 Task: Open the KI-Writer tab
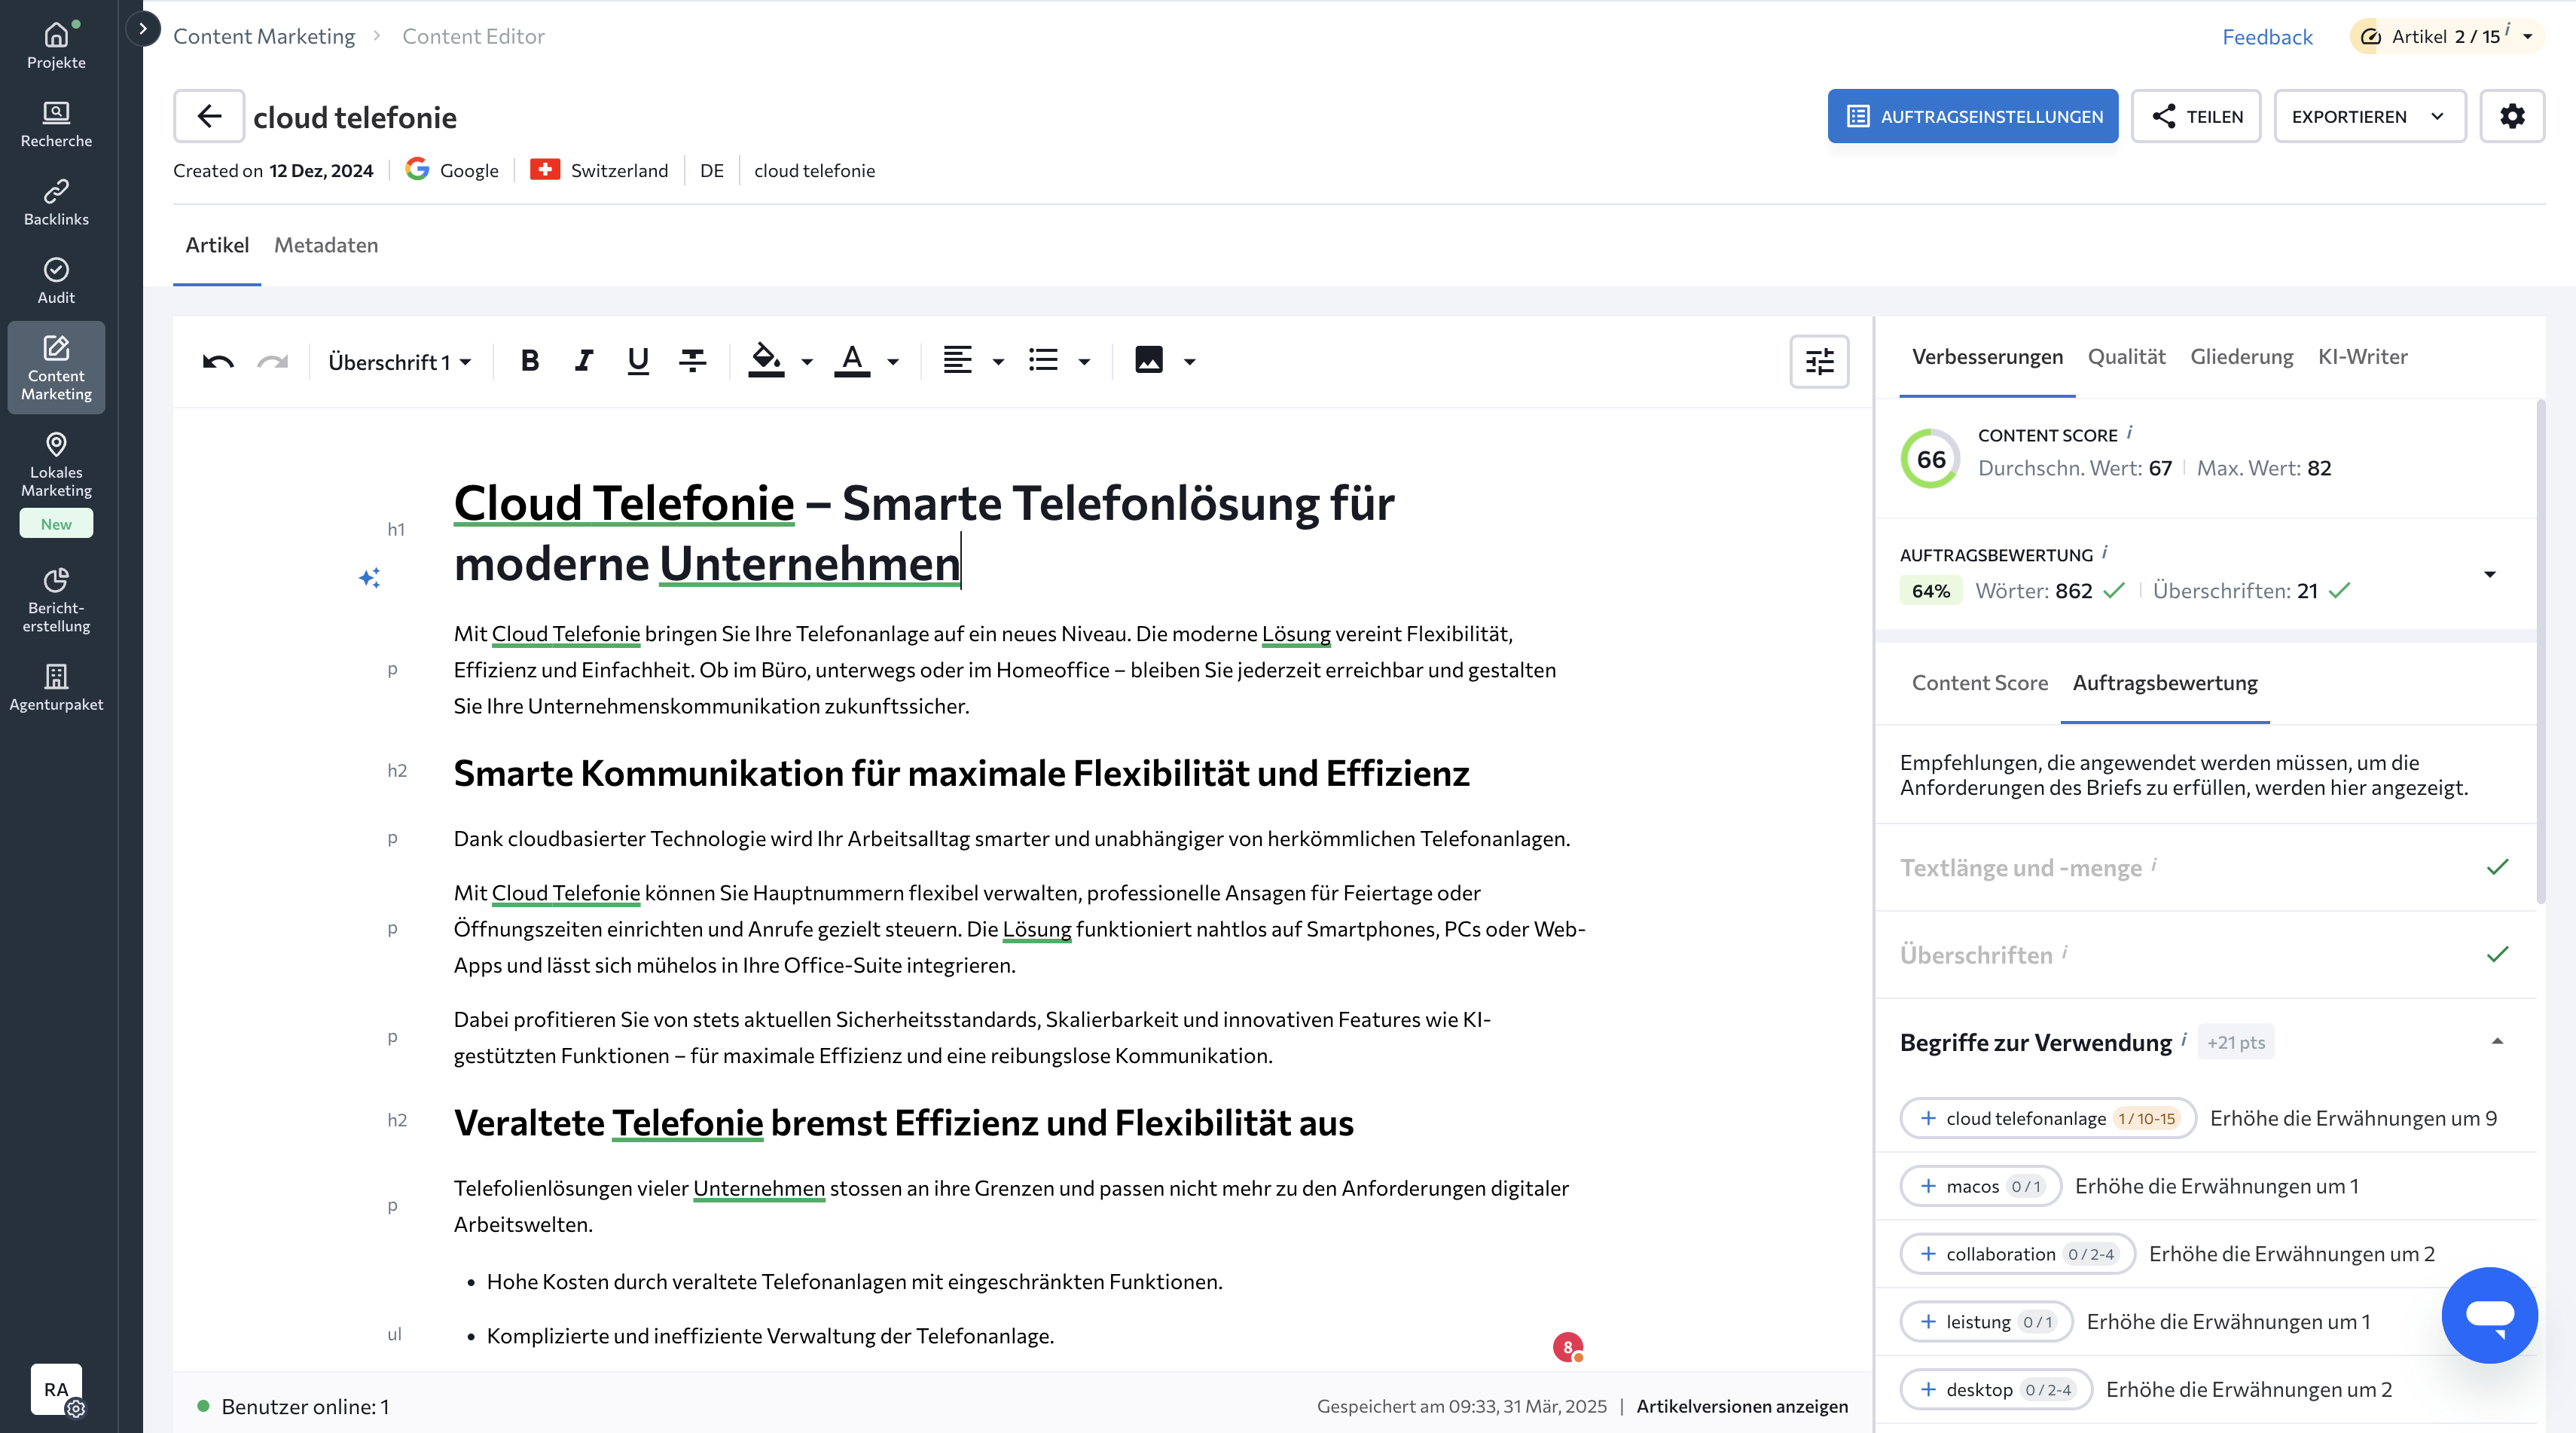2362,357
